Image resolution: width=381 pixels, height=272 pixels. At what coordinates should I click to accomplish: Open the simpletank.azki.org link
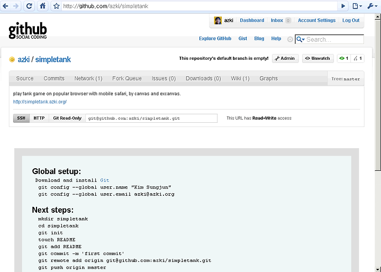click(x=40, y=102)
